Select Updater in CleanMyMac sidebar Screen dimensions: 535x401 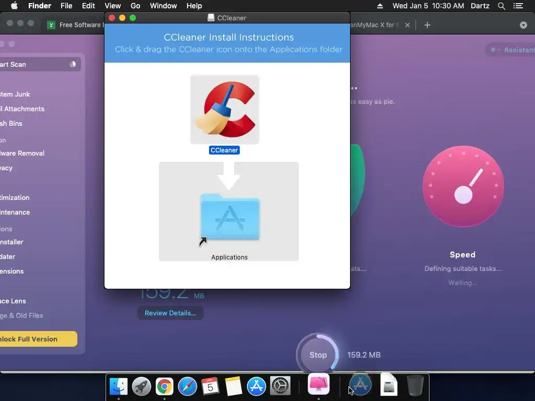point(7,256)
